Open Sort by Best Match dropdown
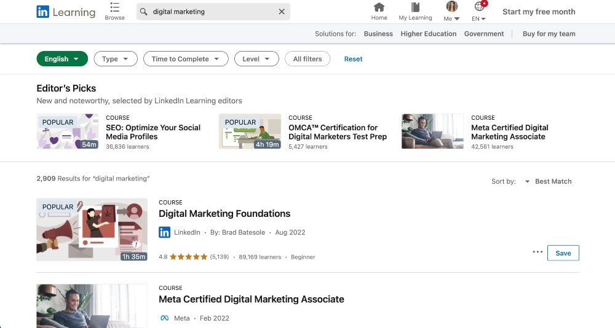The image size is (615, 328). point(549,181)
